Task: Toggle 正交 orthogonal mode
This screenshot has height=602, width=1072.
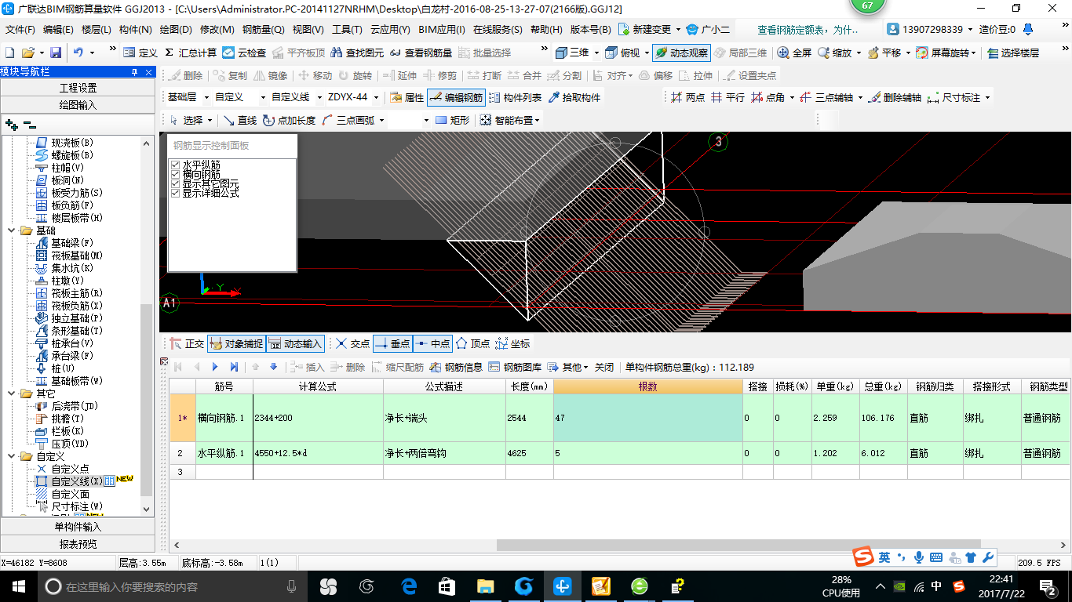Action: pyautogui.click(x=187, y=343)
